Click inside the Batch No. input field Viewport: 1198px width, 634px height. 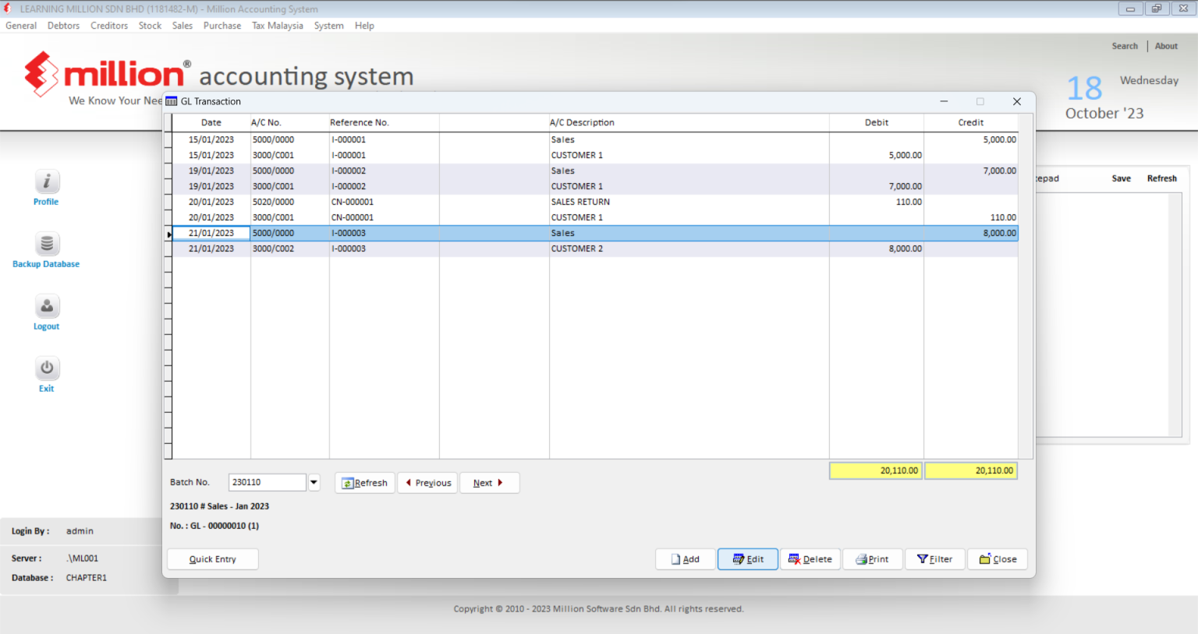pyautogui.click(x=265, y=481)
